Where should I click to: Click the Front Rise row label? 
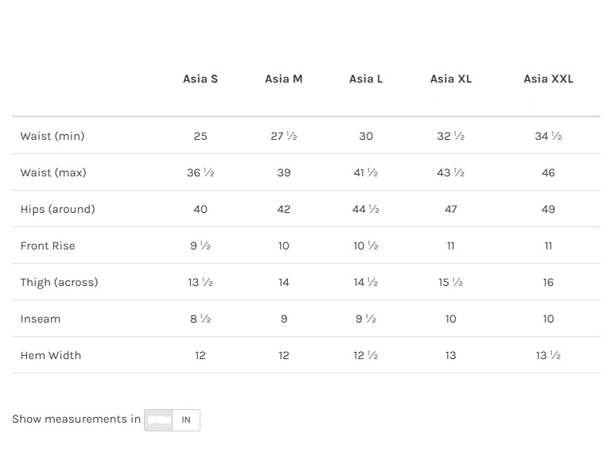[48, 245]
